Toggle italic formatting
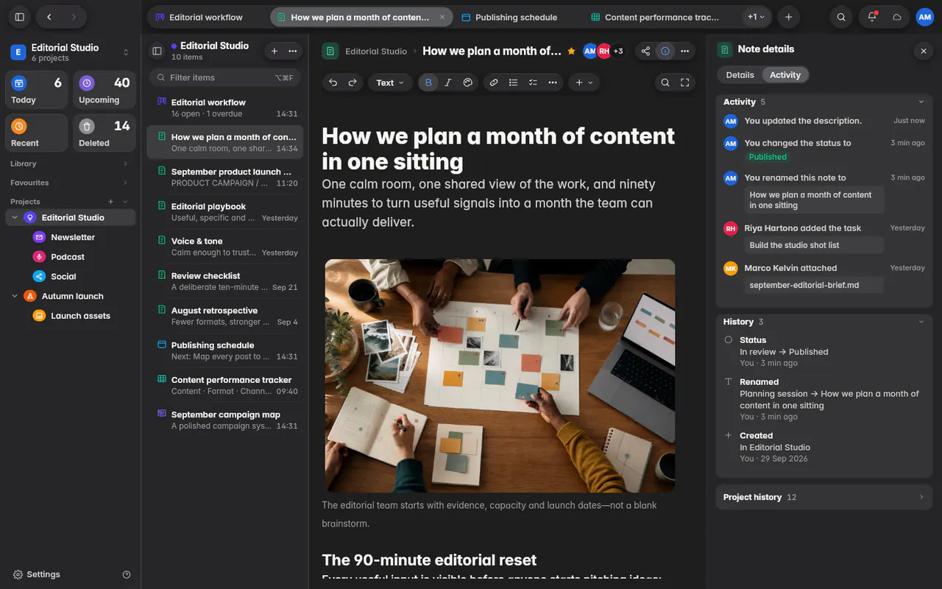The image size is (942, 589). click(x=448, y=82)
